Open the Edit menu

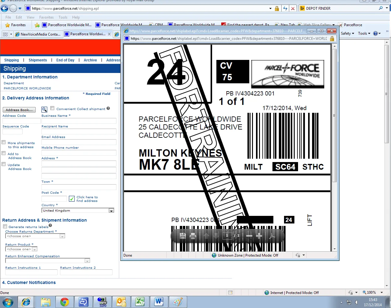coord(19,17)
